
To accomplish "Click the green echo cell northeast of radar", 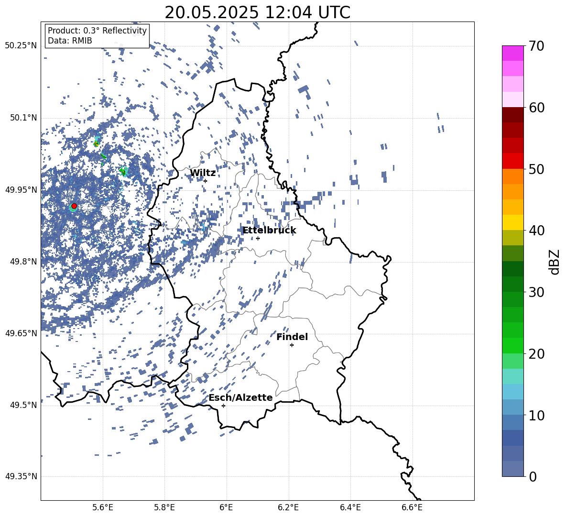I will click(x=123, y=171).
